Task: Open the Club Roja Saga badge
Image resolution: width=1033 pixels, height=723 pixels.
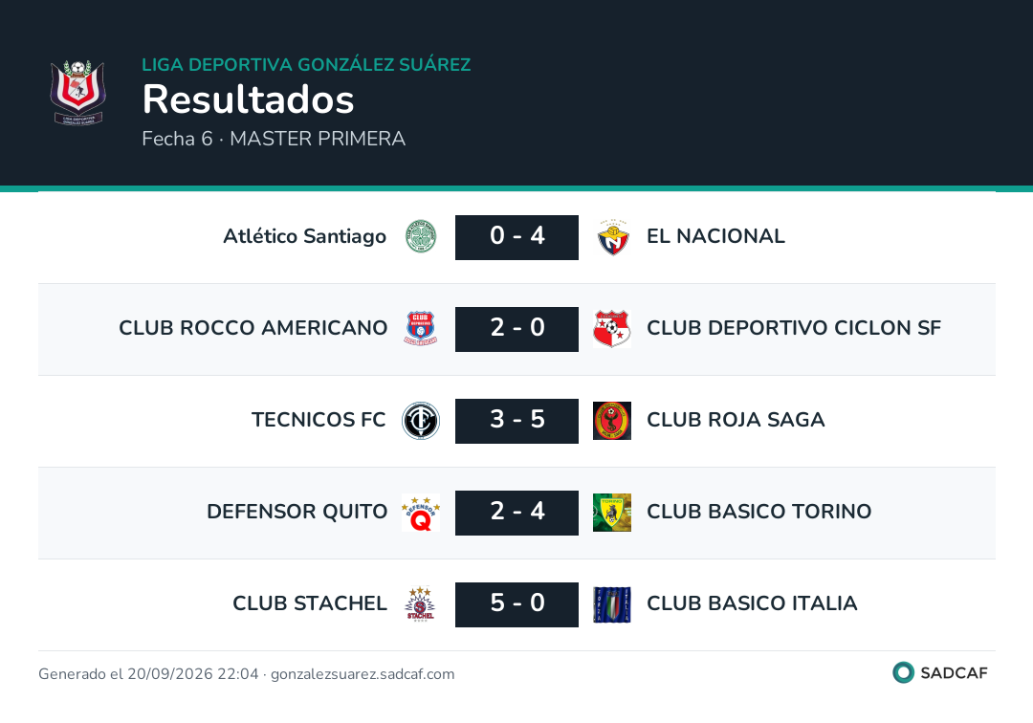Action: click(x=612, y=421)
